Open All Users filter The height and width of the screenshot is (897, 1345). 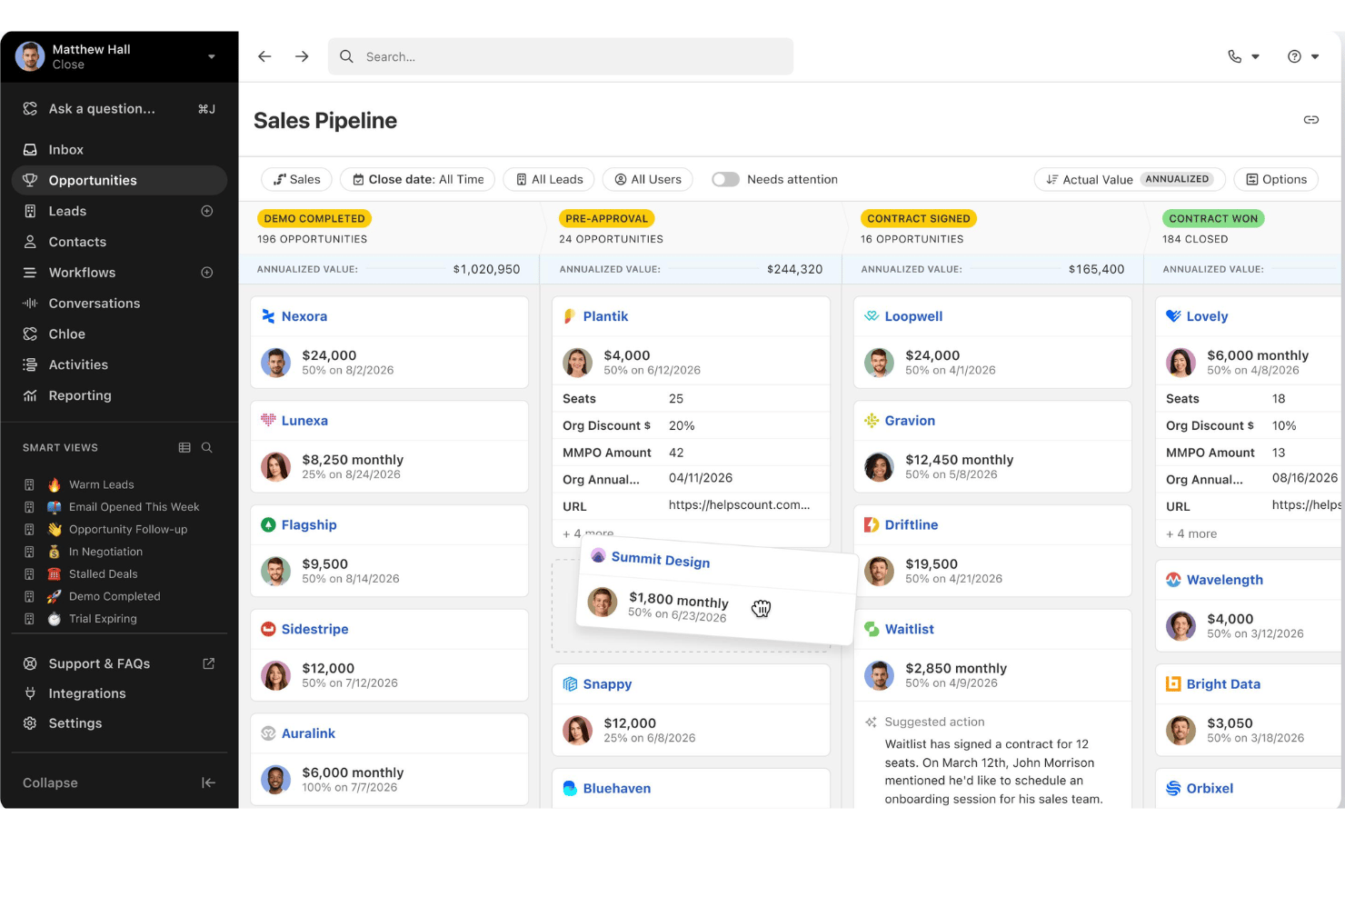[648, 179]
